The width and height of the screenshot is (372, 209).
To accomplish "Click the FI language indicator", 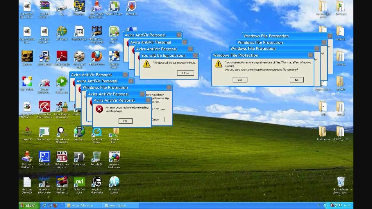I will tap(319, 206).
